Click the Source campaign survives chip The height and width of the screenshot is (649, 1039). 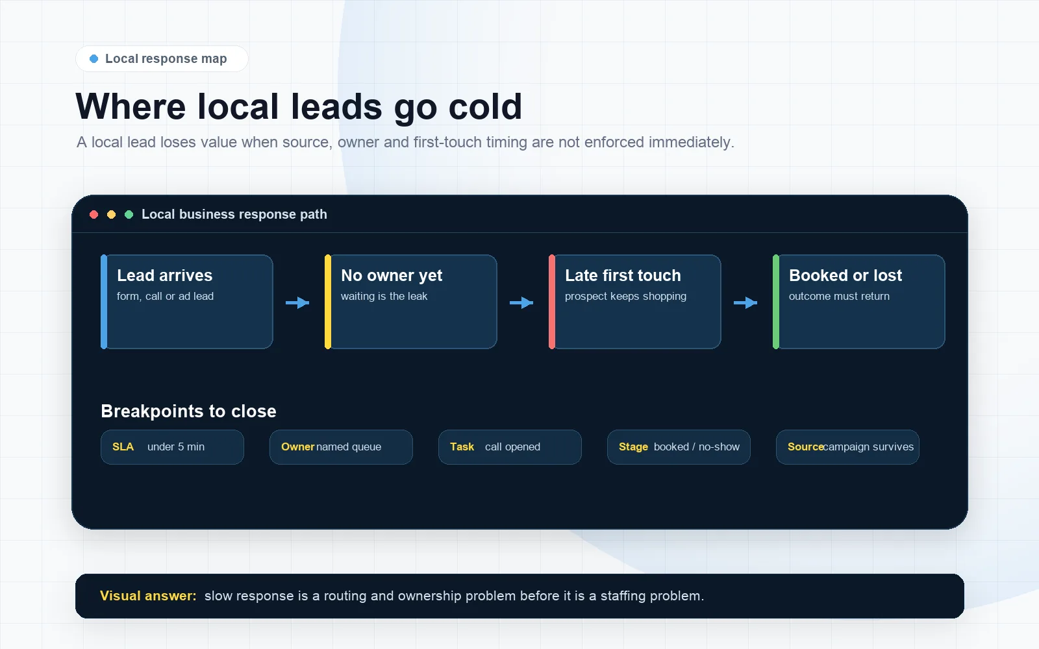(x=847, y=447)
